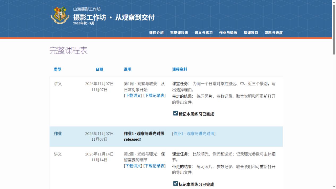Click the 课程资料 column header
Viewport: 336px width, 189px height.
pyautogui.click(x=180, y=69)
